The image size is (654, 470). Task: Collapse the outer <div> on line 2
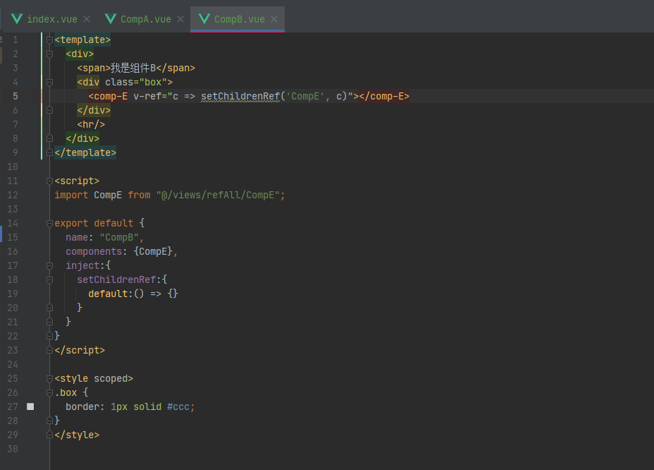tap(49, 54)
